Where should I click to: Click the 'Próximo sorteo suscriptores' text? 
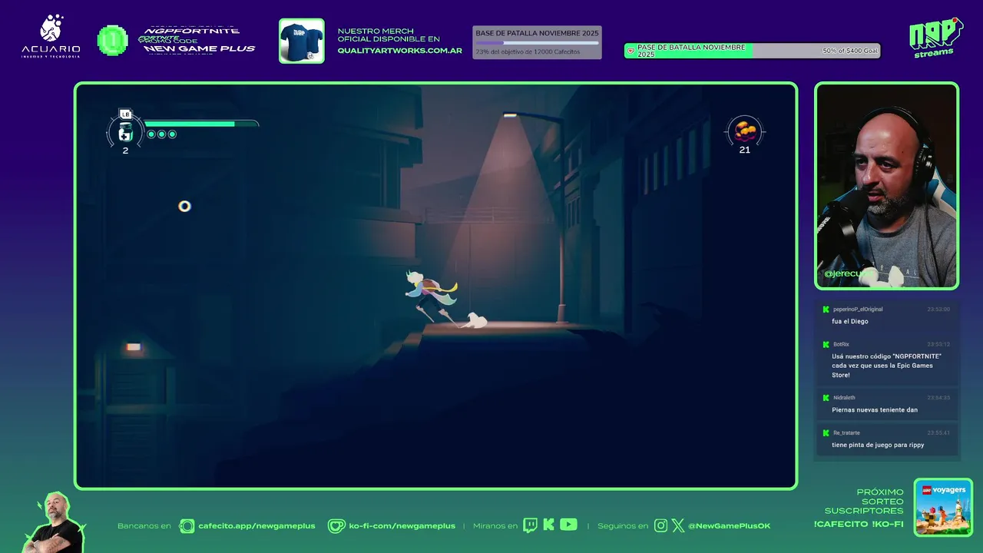point(864,502)
